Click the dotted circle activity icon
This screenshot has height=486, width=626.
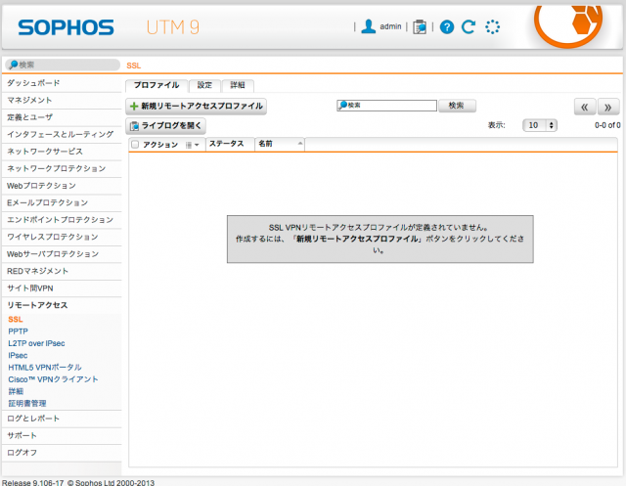click(493, 27)
